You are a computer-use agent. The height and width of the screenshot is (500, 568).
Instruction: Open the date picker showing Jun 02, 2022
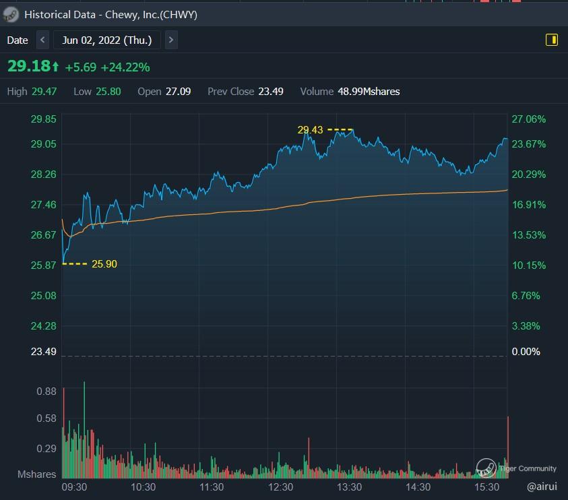[x=107, y=40]
